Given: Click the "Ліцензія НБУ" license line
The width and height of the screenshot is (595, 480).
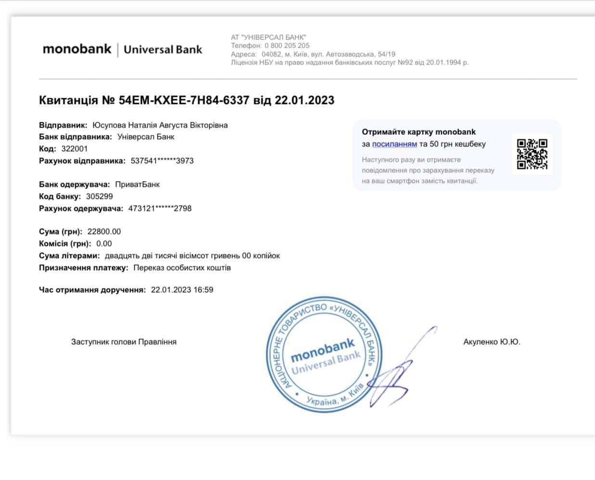Looking at the screenshot, I should [x=349, y=62].
